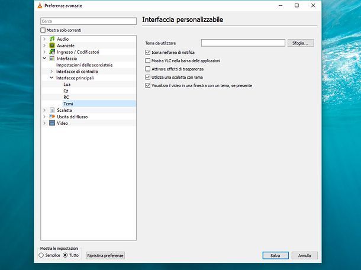Click the Uscita del flusso label
Screen dimensions: 361x270
coord(72,117)
